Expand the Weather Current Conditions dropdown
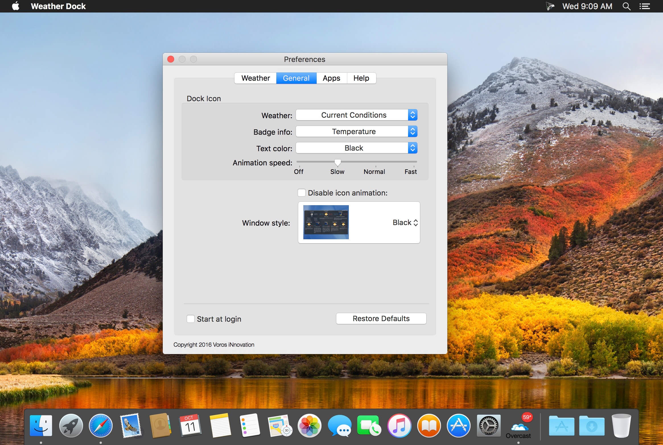 tap(357, 115)
